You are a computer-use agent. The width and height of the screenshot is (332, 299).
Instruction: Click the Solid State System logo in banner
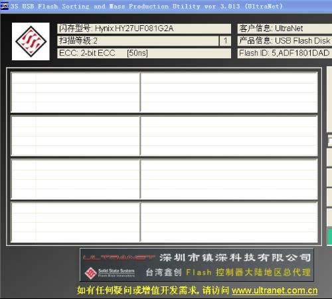coord(110,273)
